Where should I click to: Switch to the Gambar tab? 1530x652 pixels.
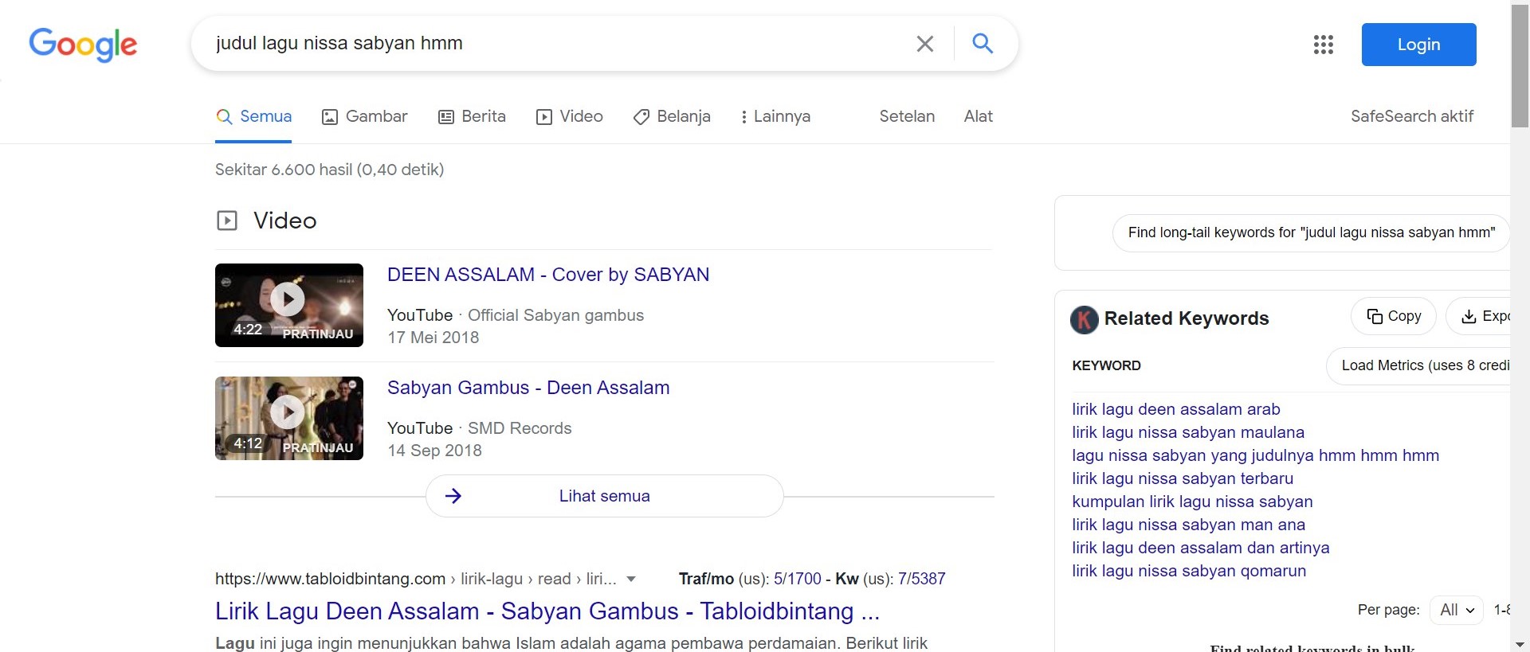[365, 116]
